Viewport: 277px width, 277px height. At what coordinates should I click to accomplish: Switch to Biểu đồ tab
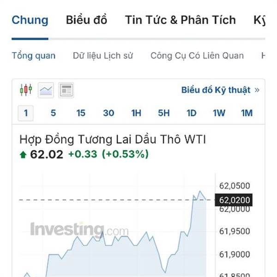click(86, 20)
